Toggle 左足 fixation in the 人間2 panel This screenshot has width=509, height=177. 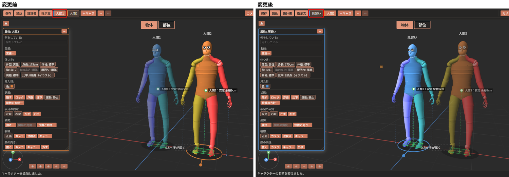click(x=9, y=114)
